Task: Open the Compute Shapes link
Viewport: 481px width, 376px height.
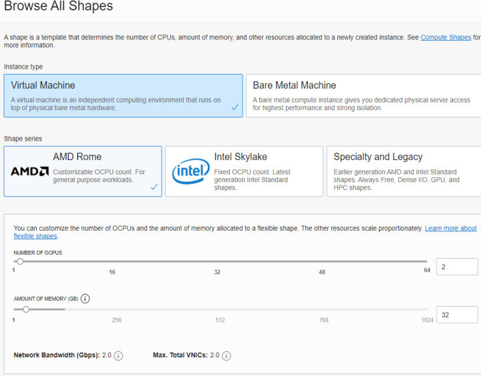Action: click(446, 37)
